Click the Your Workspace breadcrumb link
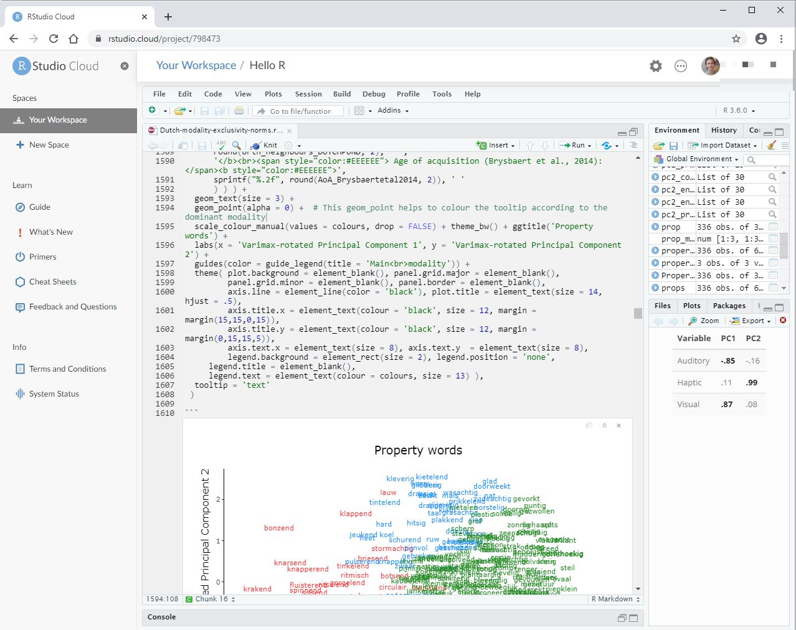This screenshot has width=796, height=630. [196, 65]
